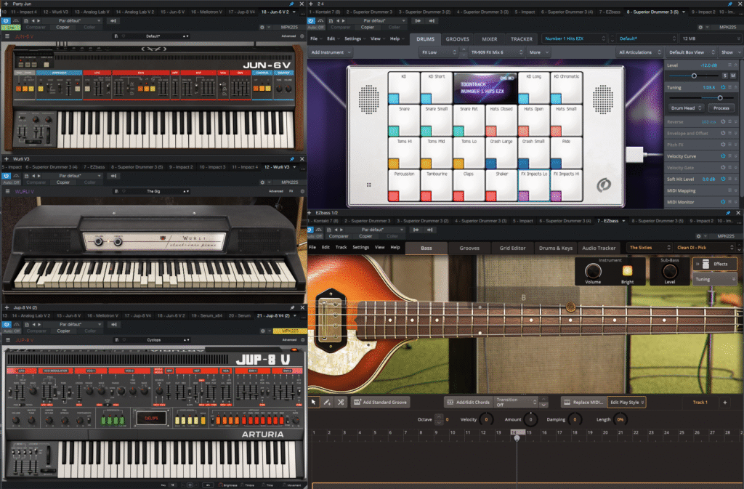Click the Process button
The height and width of the screenshot is (489, 744).
pos(721,108)
